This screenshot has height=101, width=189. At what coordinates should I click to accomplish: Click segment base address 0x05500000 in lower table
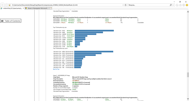click(56, 99)
